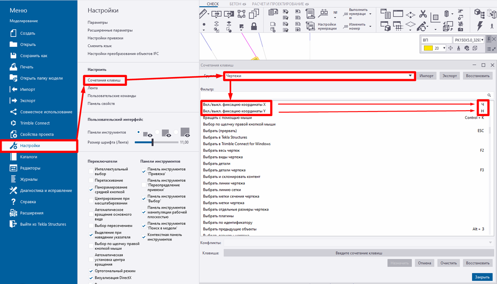Click the Диагностика и исправление tools icon
Image resolution: width=497 pixels, height=284 pixels.
point(13,190)
